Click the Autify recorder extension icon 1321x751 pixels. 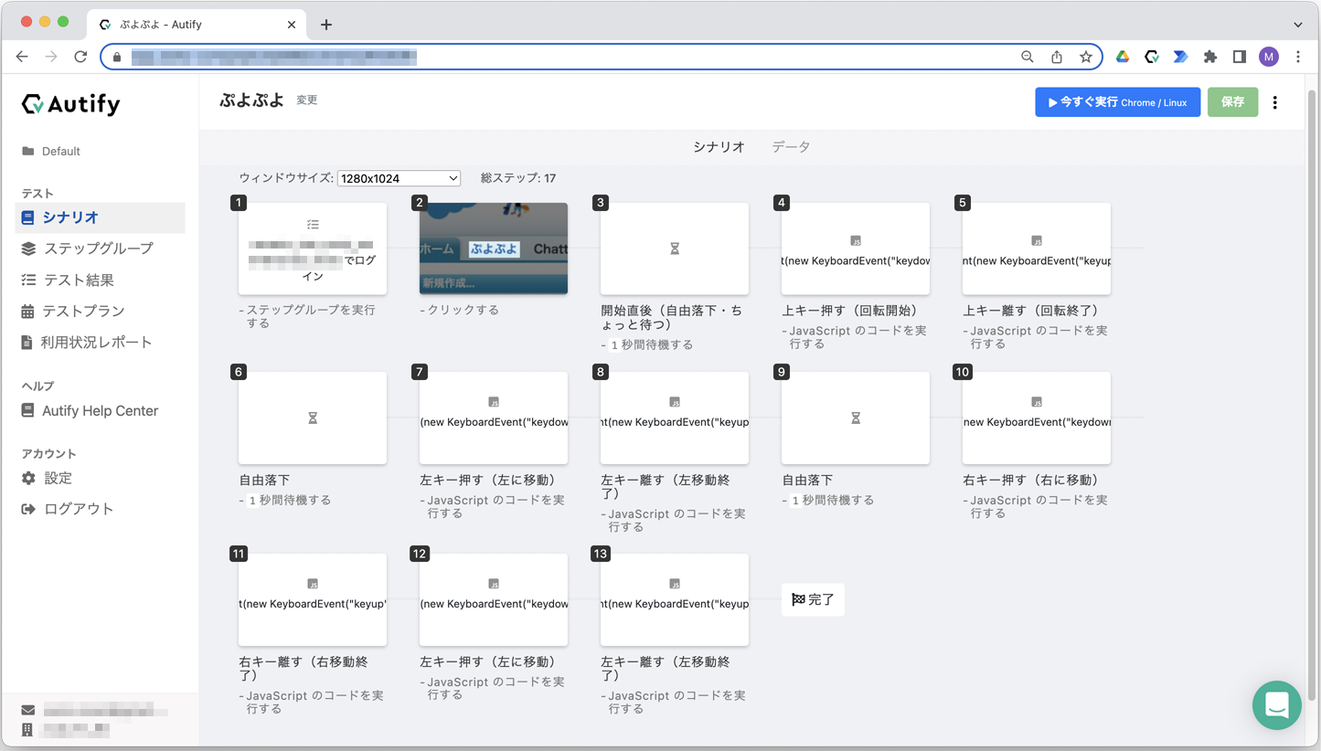click(1152, 57)
